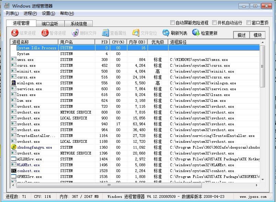The image size is (276, 202).
Task: Click the 暂停进程 pause process icon
Action: [45, 33]
